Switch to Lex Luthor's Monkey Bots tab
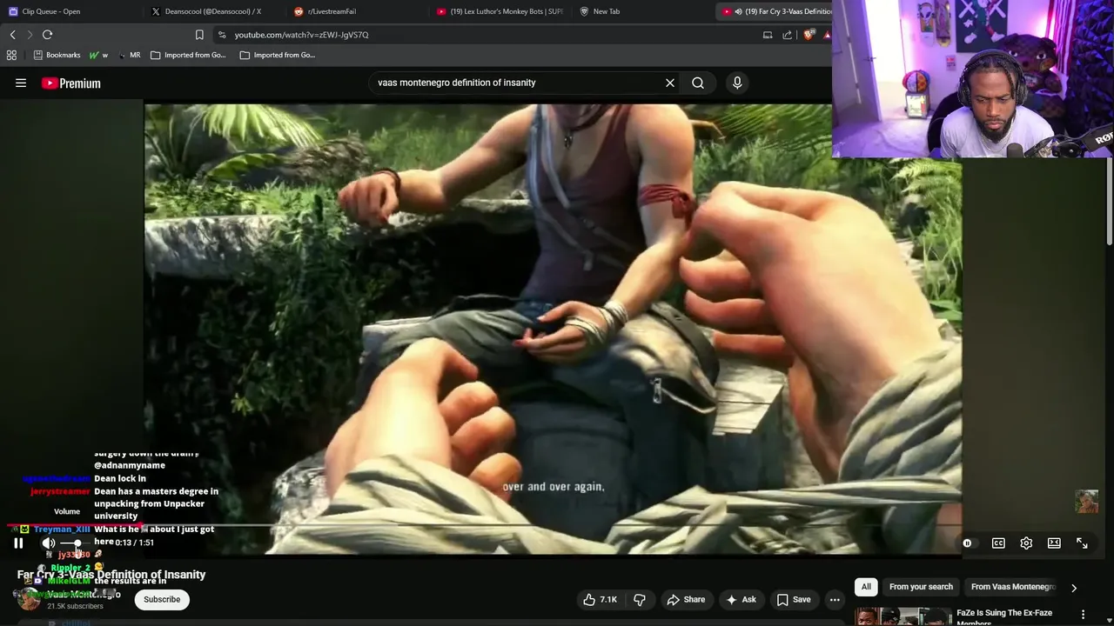 click(x=499, y=11)
